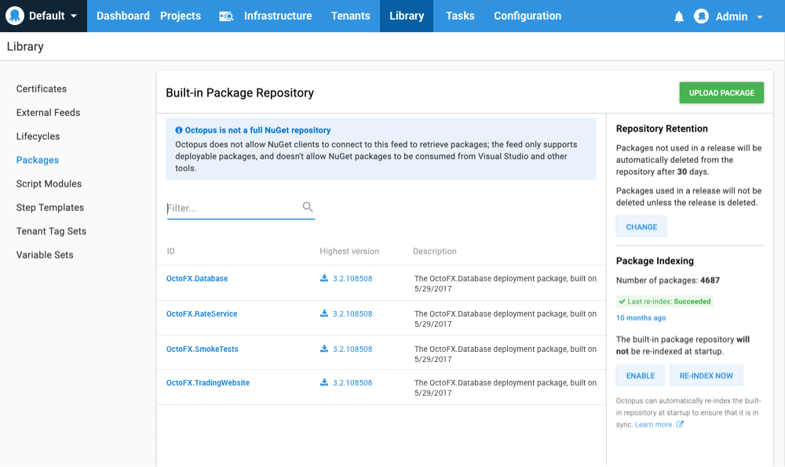The image size is (785, 467).
Task: Click the Upload Package button
Action: pos(721,92)
